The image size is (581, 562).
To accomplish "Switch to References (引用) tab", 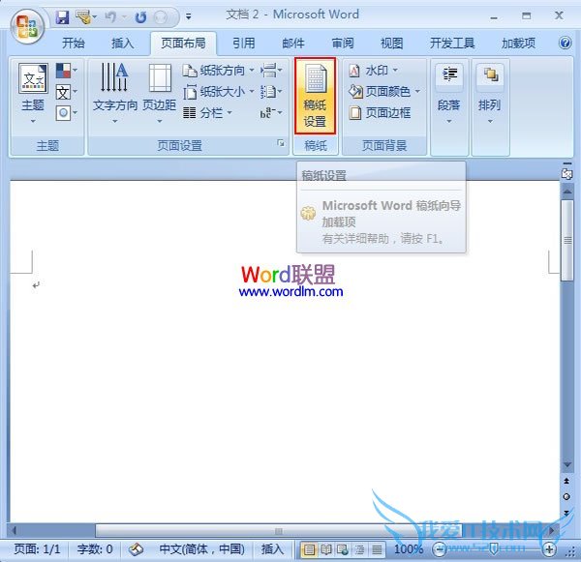I will (244, 43).
